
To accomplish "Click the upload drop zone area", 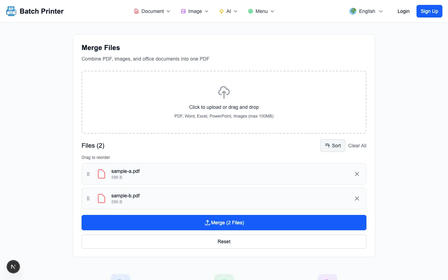I will pos(224,102).
